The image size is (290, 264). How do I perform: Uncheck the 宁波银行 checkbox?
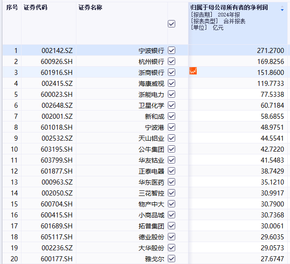point(172,50)
